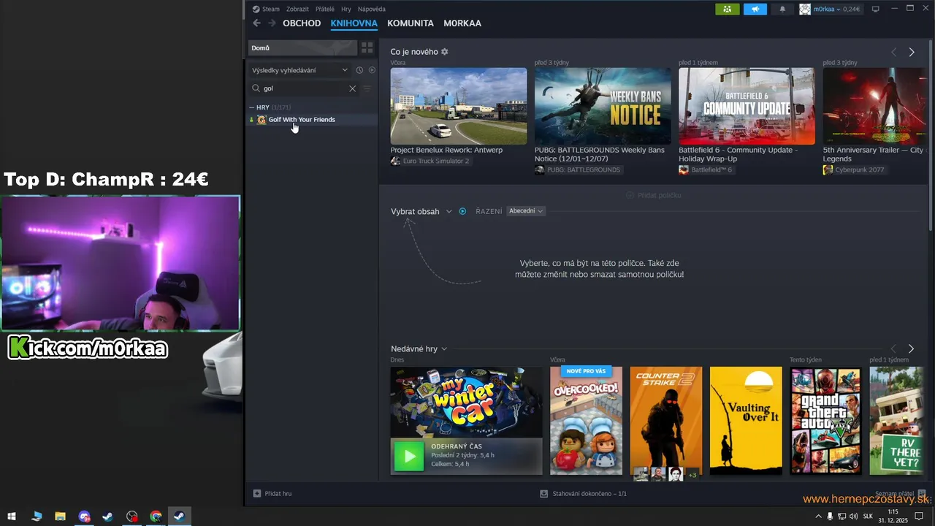This screenshot has width=935, height=526.
Task: Open the My Winter Car cover
Action: [466, 402]
